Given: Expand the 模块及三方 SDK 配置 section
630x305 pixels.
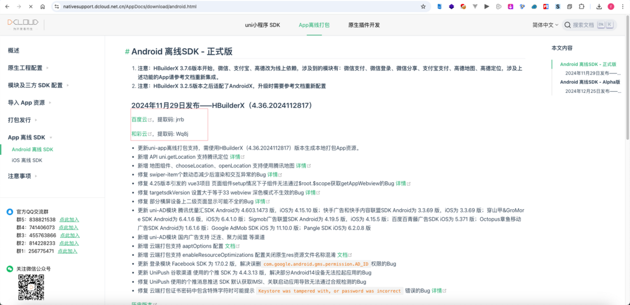Looking at the screenshot, I should [x=38, y=85].
